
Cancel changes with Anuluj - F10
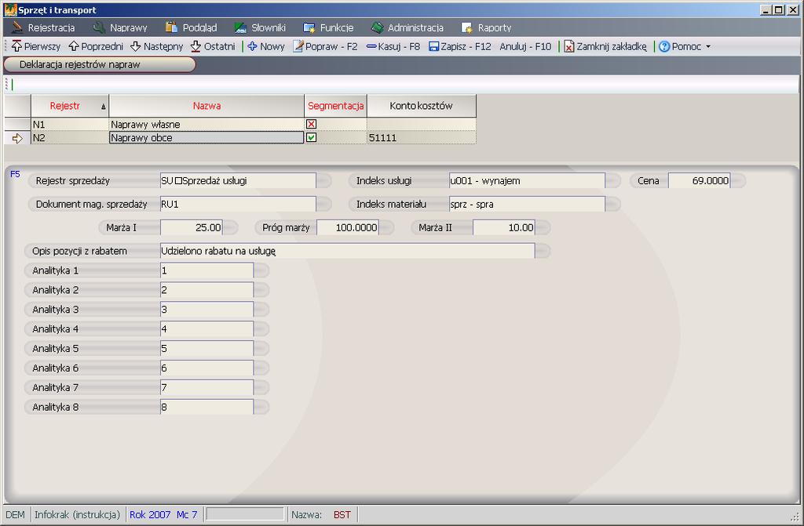525,46
